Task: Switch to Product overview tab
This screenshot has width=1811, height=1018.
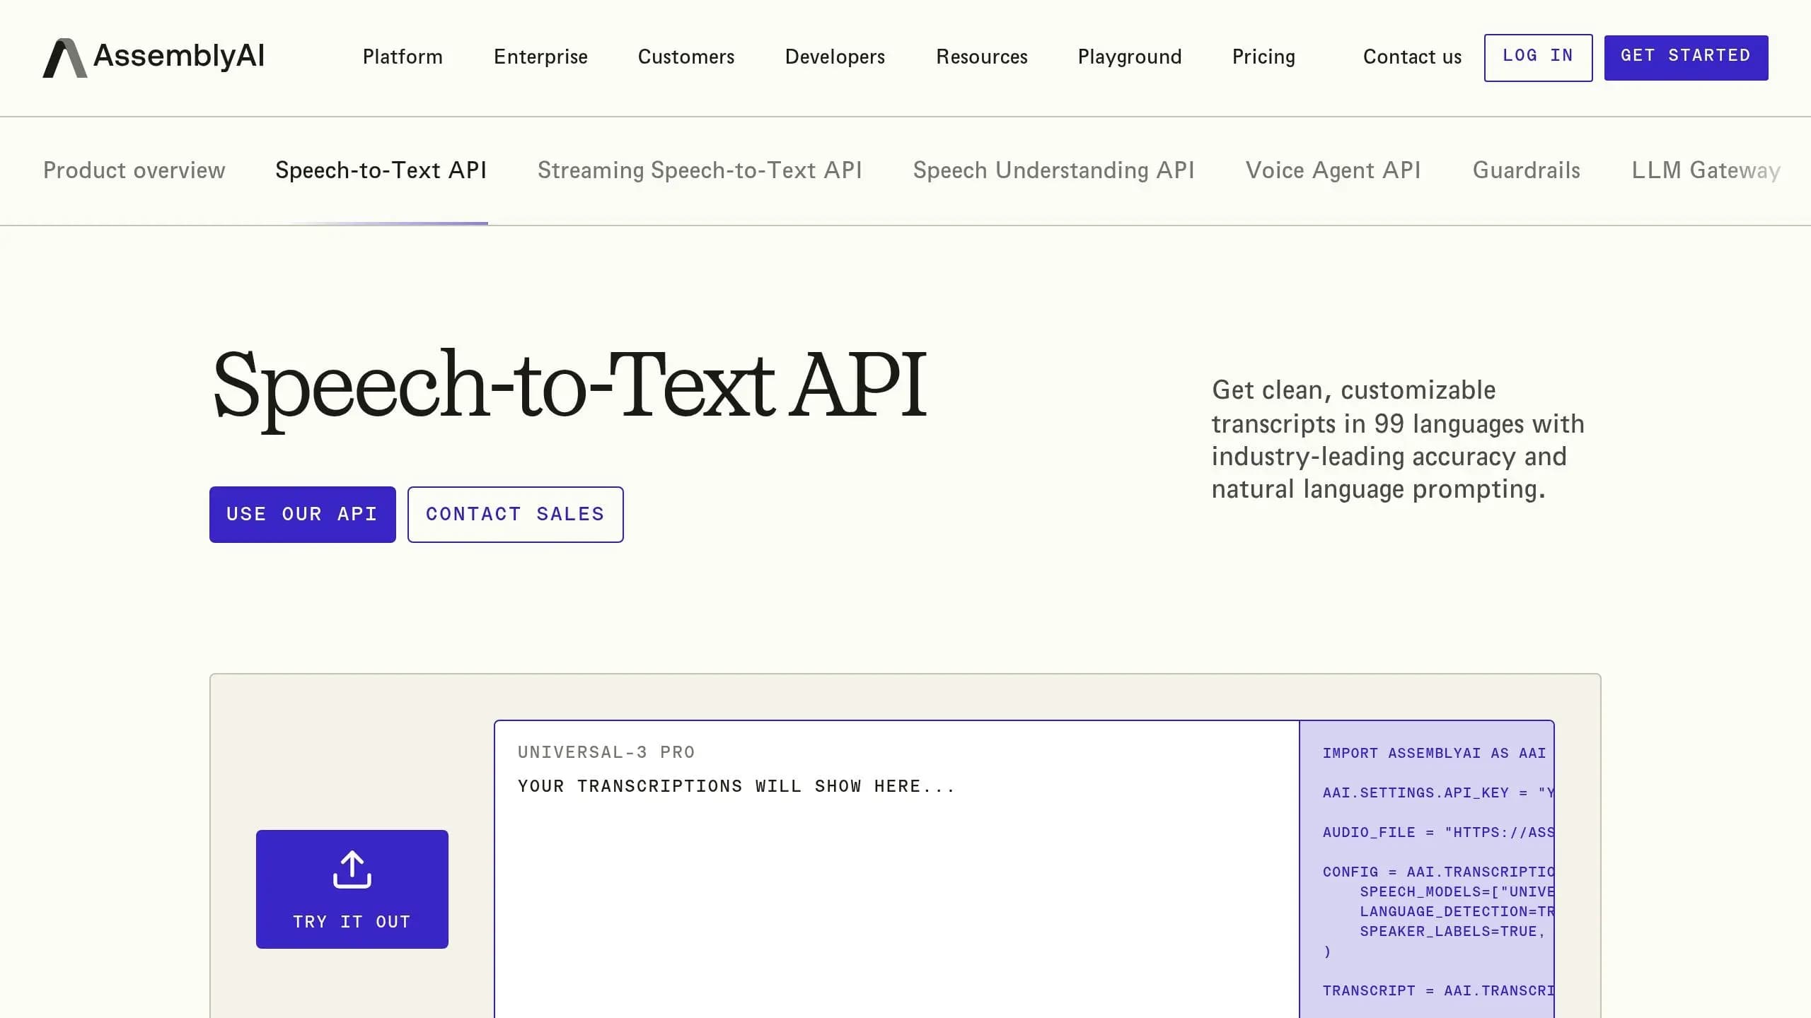Action: [134, 170]
